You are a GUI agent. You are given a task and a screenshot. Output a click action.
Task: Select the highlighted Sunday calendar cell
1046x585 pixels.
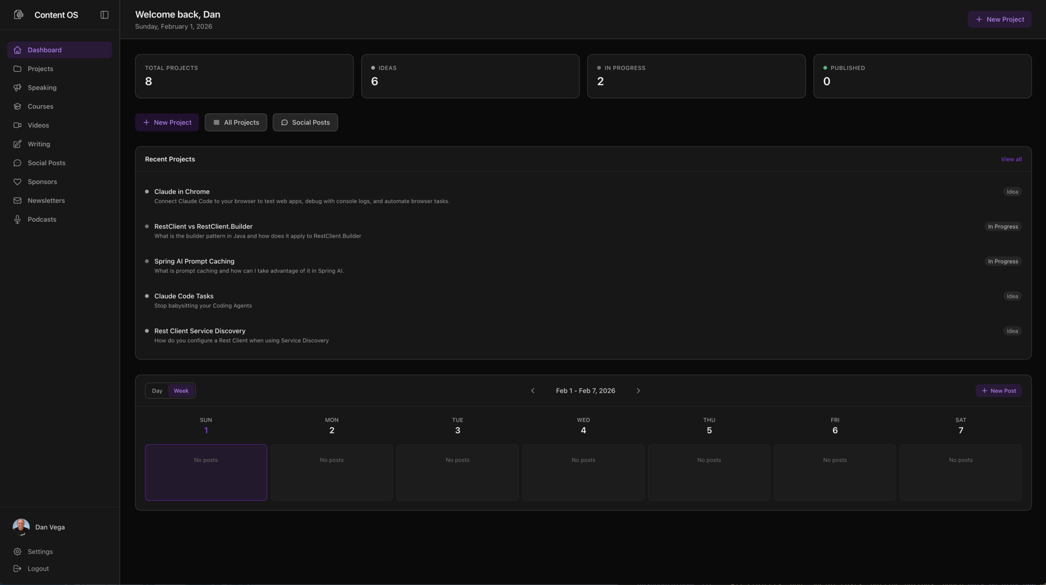[x=205, y=472]
